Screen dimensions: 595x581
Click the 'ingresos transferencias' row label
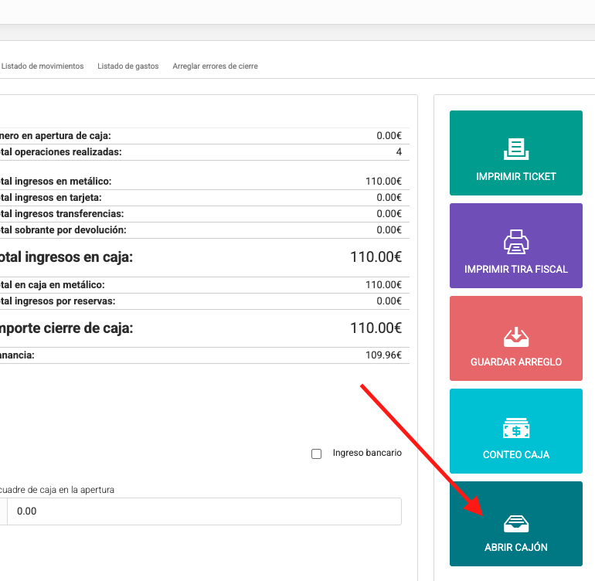62,214
